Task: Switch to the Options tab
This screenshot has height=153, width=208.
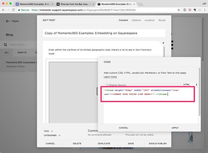Action: (x=136, y=20)
